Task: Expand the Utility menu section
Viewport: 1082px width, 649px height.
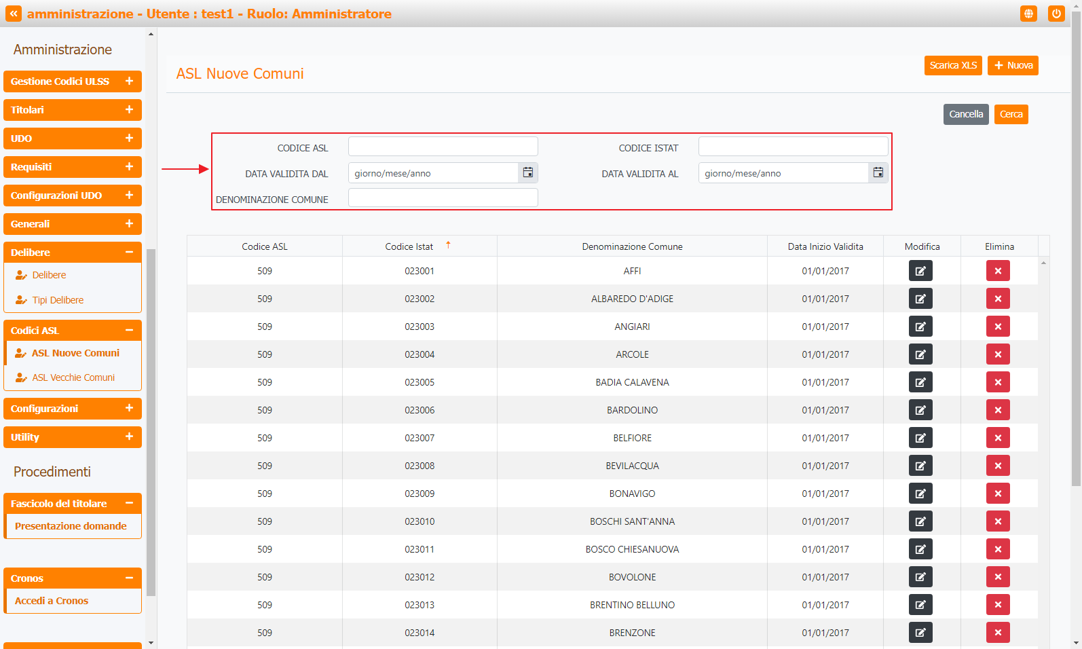Action: tap(129, 437)
